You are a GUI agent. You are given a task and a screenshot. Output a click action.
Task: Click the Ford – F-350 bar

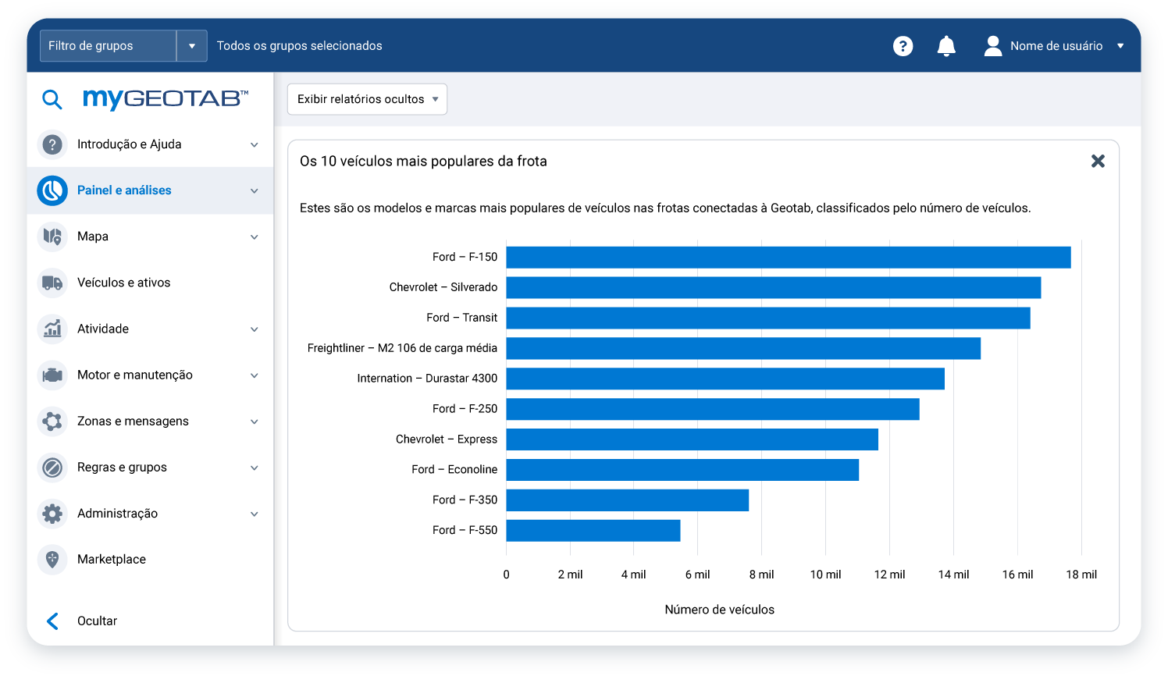tap(628, 500)
